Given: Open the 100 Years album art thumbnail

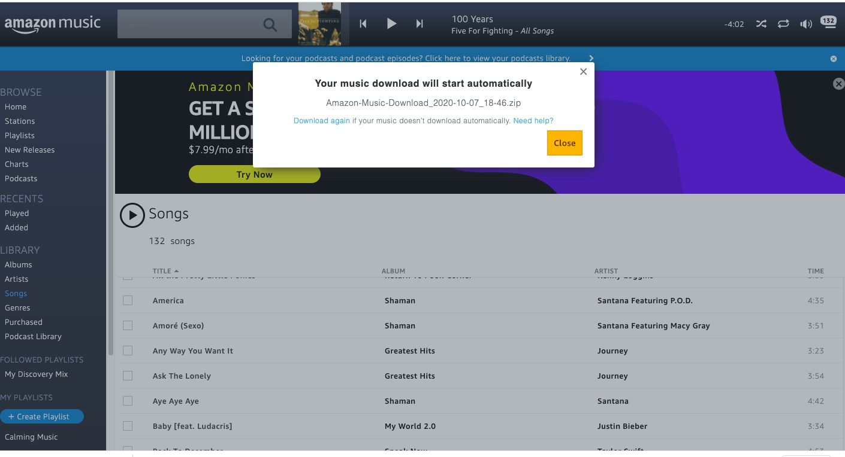Looking at the screenshot, I should coord(320,24).
